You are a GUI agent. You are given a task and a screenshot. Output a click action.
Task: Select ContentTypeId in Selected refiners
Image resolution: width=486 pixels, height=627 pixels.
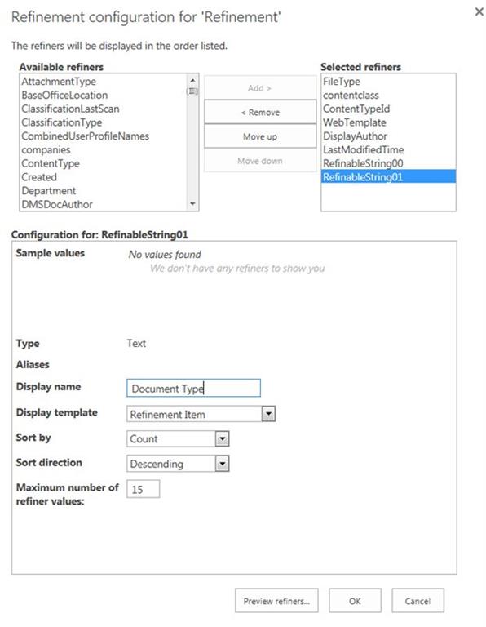pyautogui.click(x=388, y=109)
